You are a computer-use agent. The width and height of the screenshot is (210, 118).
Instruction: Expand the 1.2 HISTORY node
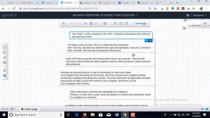[184, 28]
